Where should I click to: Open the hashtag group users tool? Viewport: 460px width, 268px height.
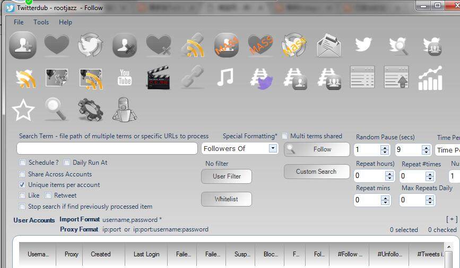329,79
